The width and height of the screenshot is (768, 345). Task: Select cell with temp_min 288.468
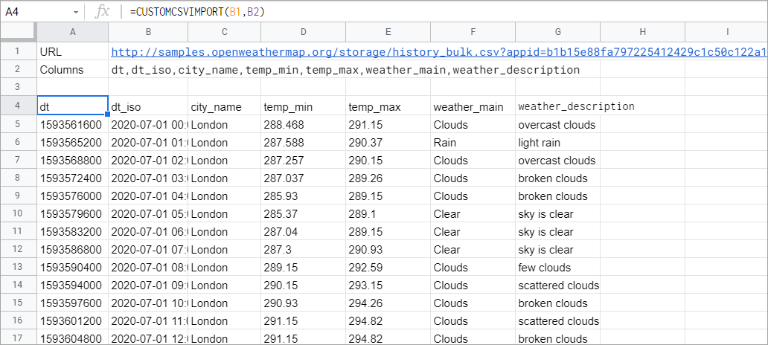(303, 124)
